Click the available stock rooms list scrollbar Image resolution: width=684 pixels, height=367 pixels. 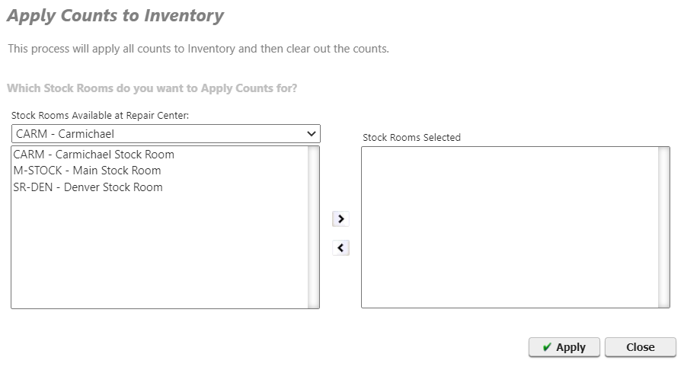point(313,227)
